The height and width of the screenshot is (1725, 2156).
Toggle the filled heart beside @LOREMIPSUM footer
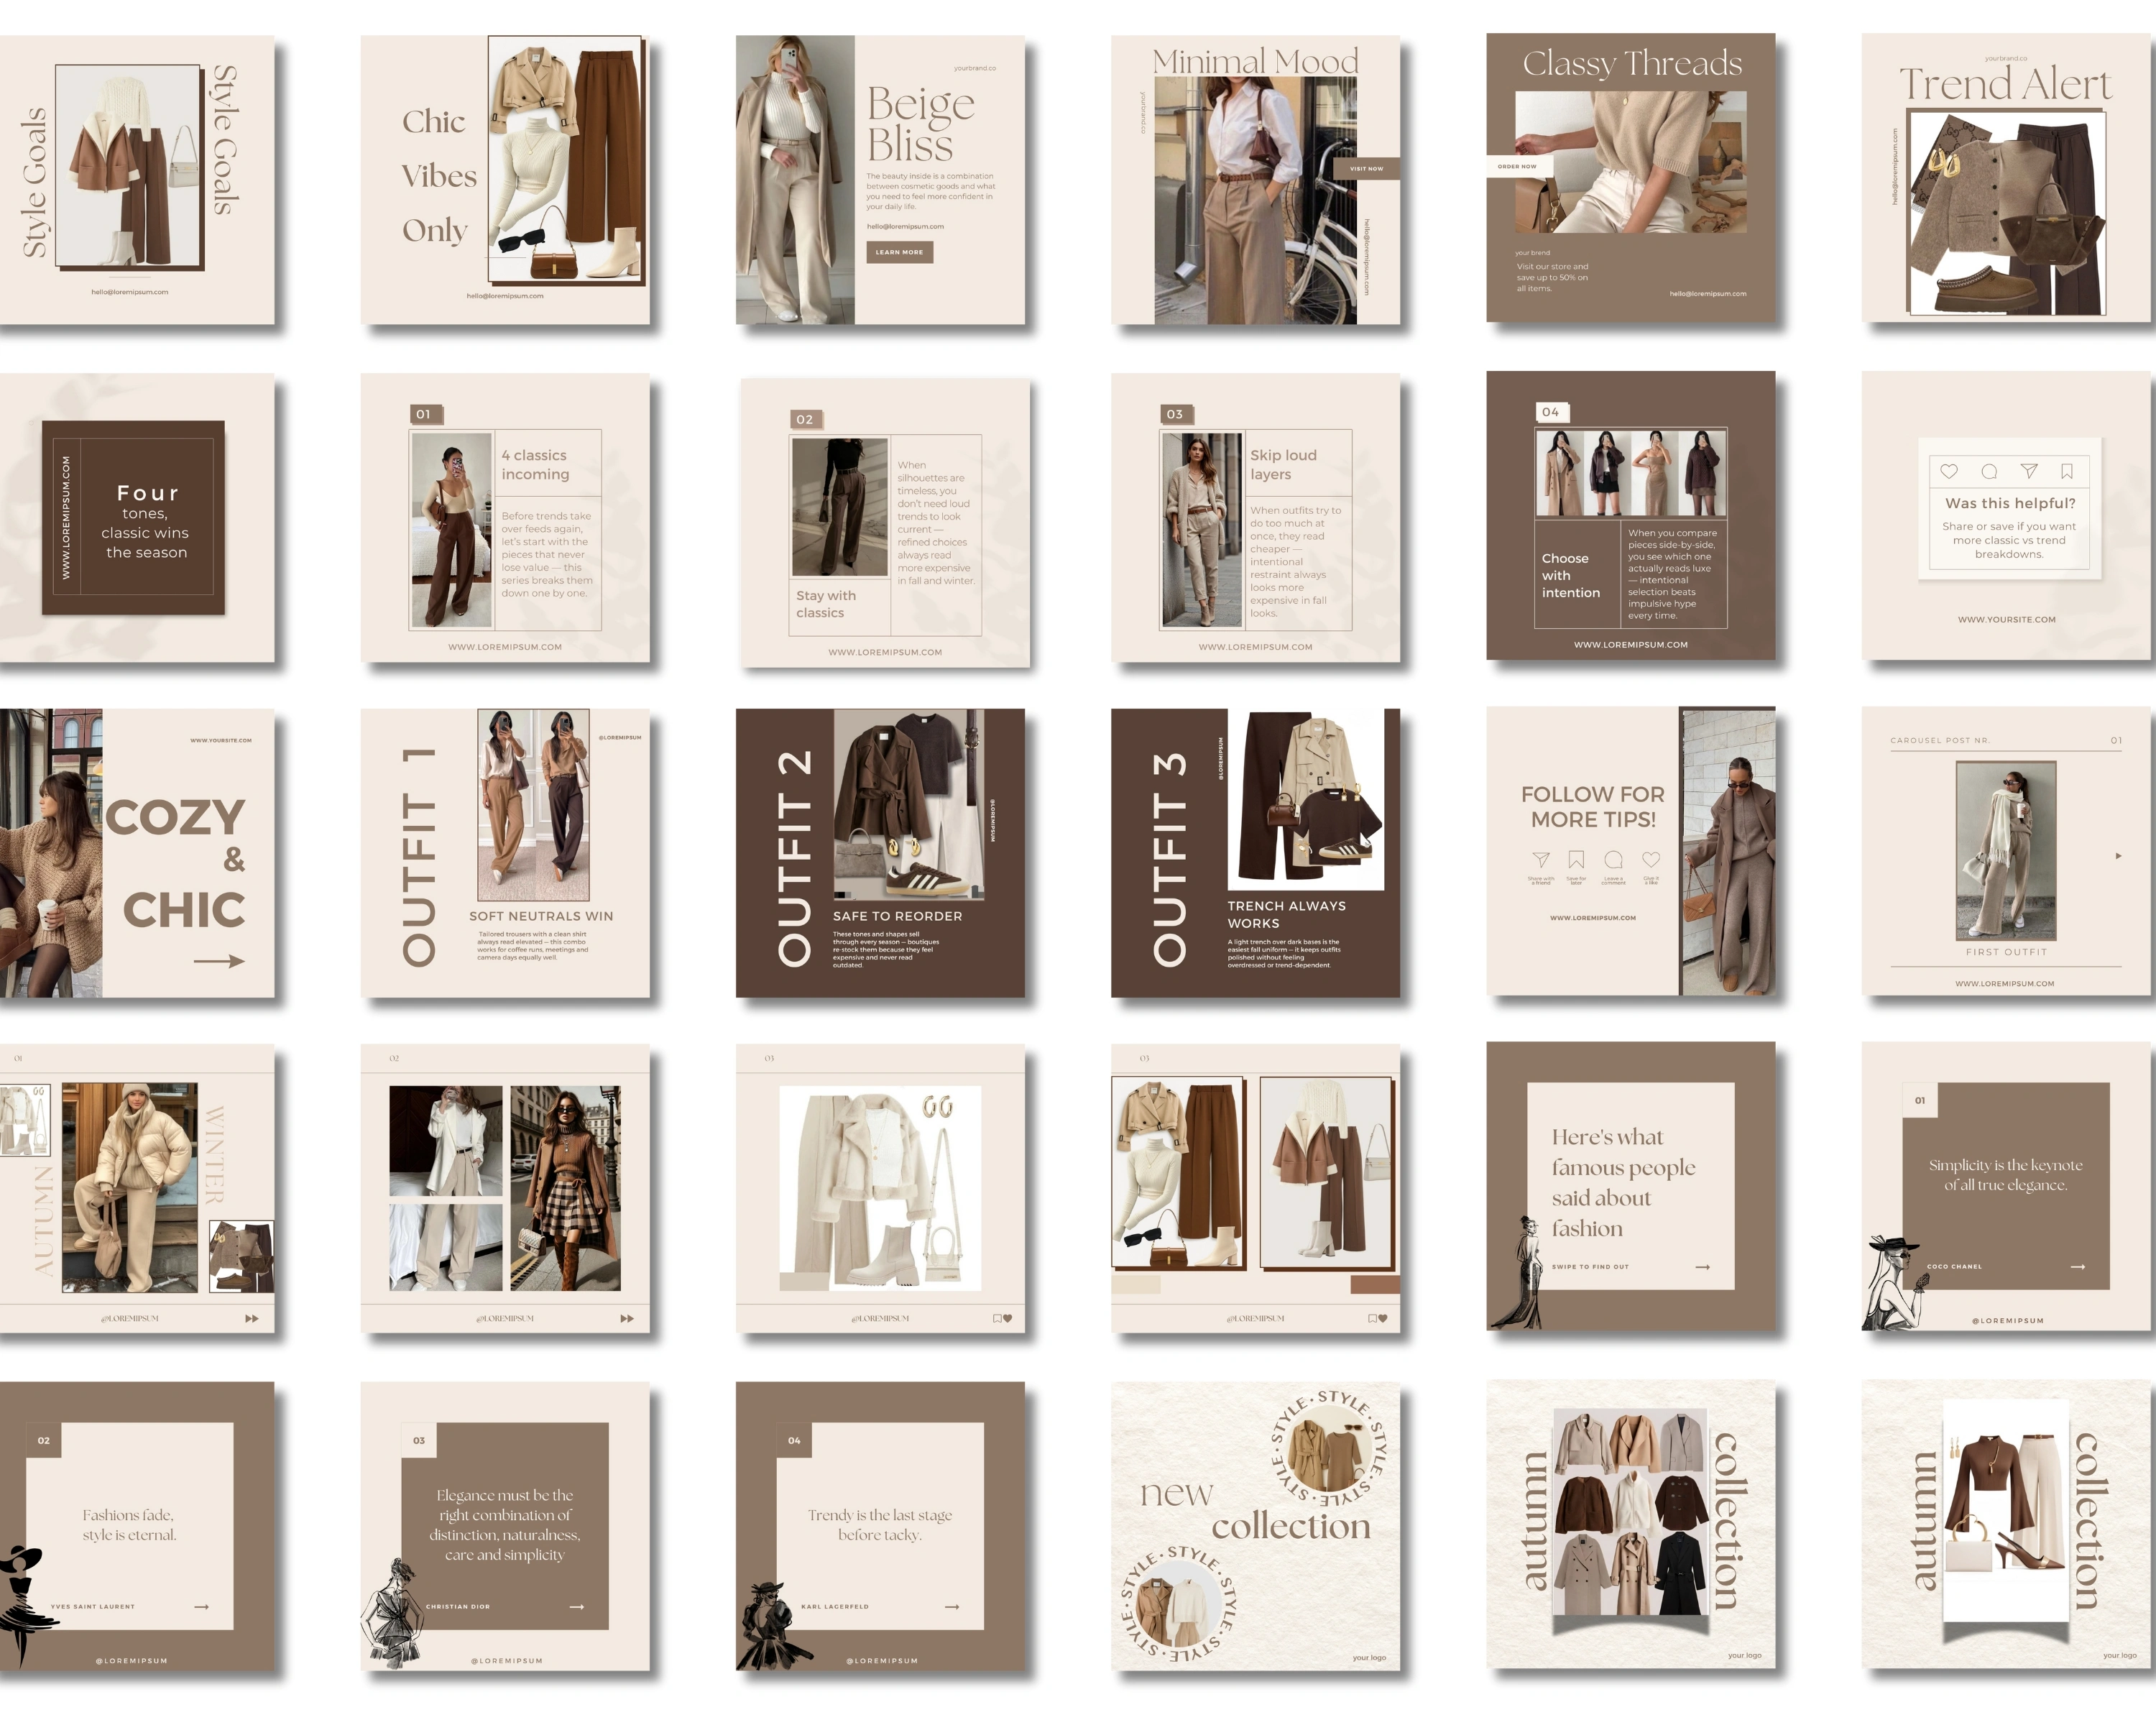pos(1008,1319)
